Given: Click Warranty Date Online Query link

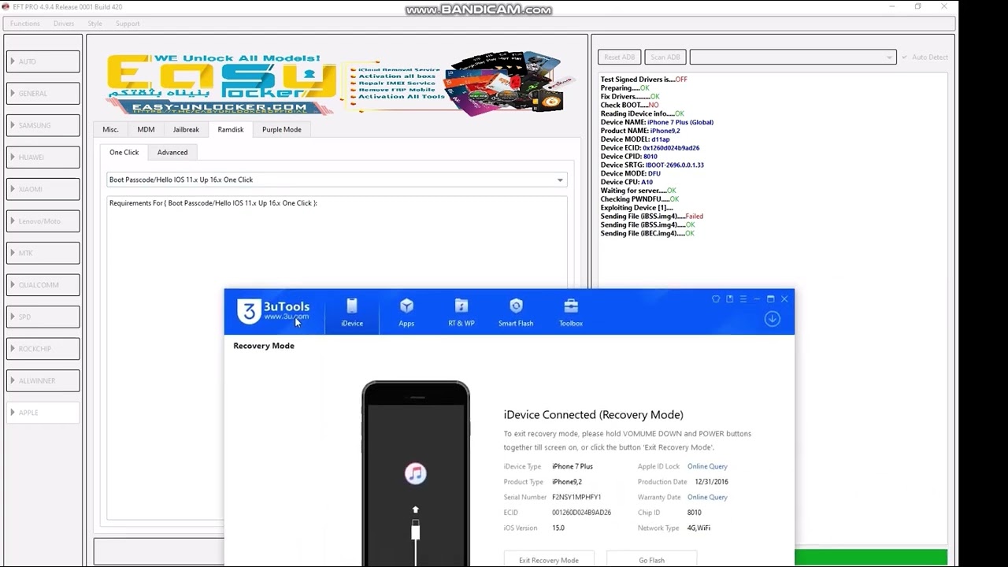Looking at the screenshot, I should coord(707,497).
